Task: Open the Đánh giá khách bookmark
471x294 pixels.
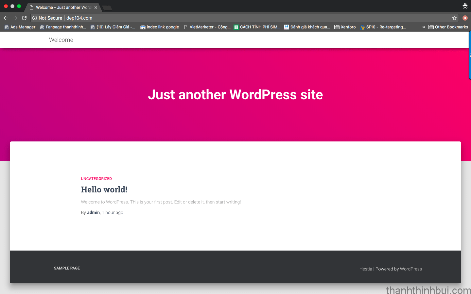Action: [307, 27]
